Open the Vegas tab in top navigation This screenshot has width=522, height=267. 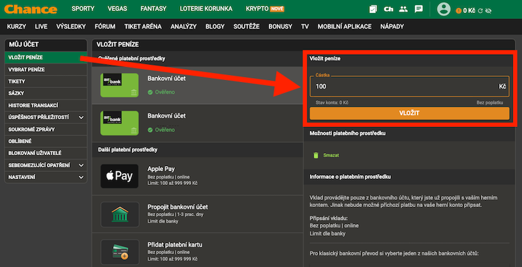pyautogui.click(x=116, y=9)
